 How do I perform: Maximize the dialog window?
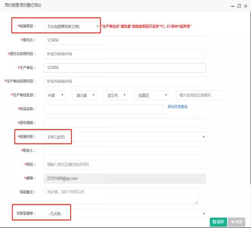point(239,6)
